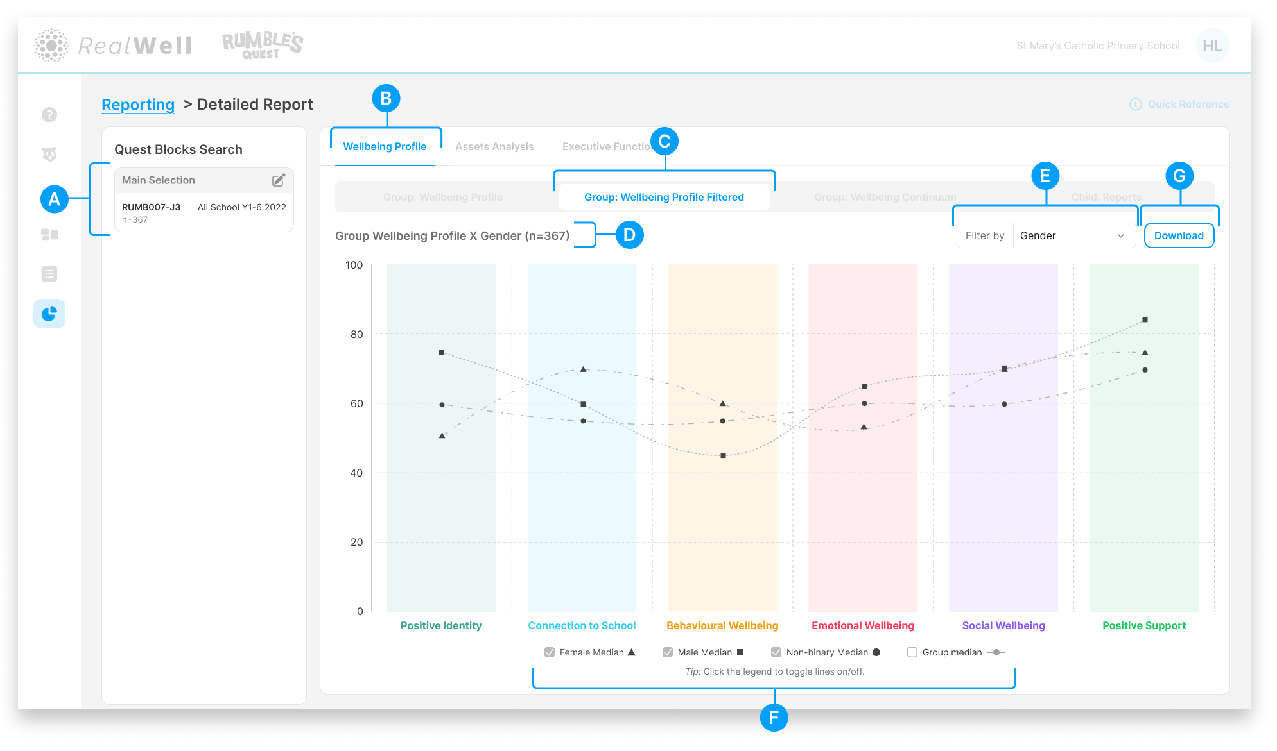Click the Download button
The image size is (1277, 751).
pyautogui.click(x=1179, y=235)
